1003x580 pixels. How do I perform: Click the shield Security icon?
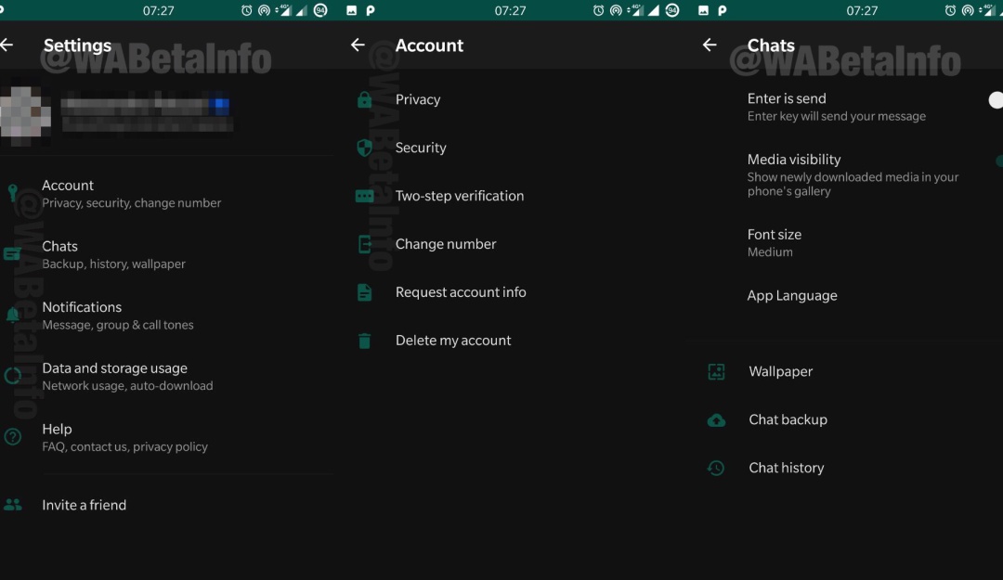[364, 148]
